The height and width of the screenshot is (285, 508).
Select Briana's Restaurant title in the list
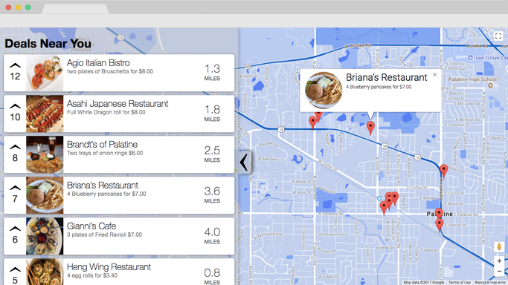pyautogui.click(x=103, y=185)
